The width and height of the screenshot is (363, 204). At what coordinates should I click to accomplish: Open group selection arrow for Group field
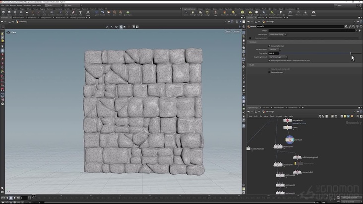360,31
